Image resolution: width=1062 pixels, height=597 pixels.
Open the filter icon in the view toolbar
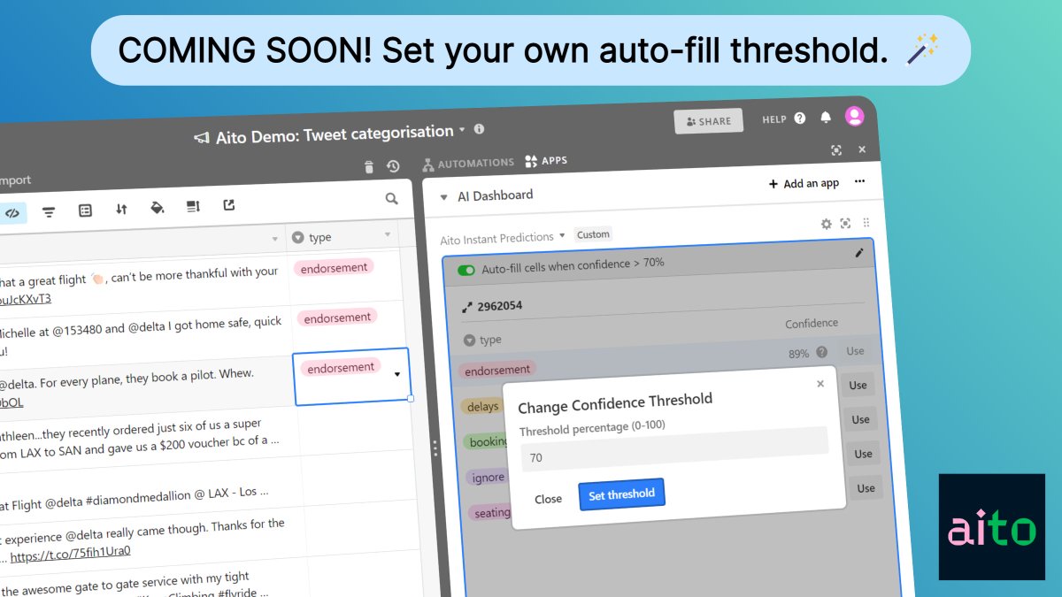click(x=49, y=211)
